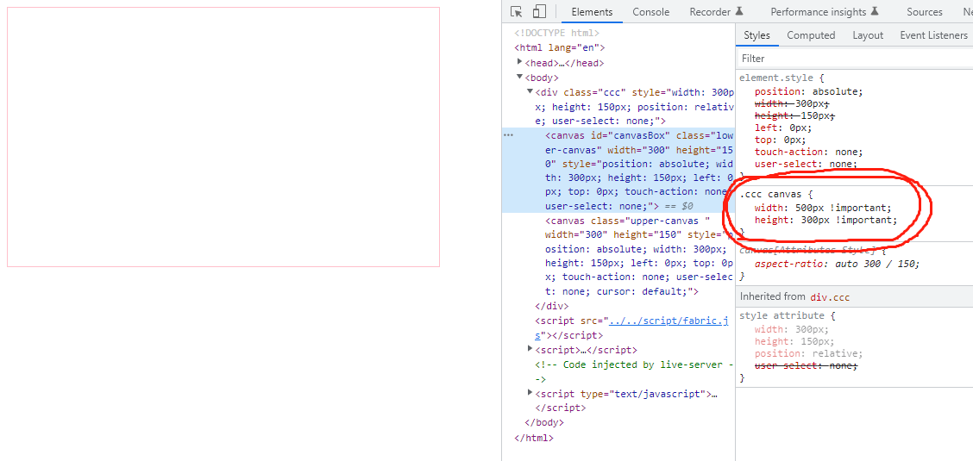Edit the position: absolute declaration
The image size is (973, 461).
[808, 91]
